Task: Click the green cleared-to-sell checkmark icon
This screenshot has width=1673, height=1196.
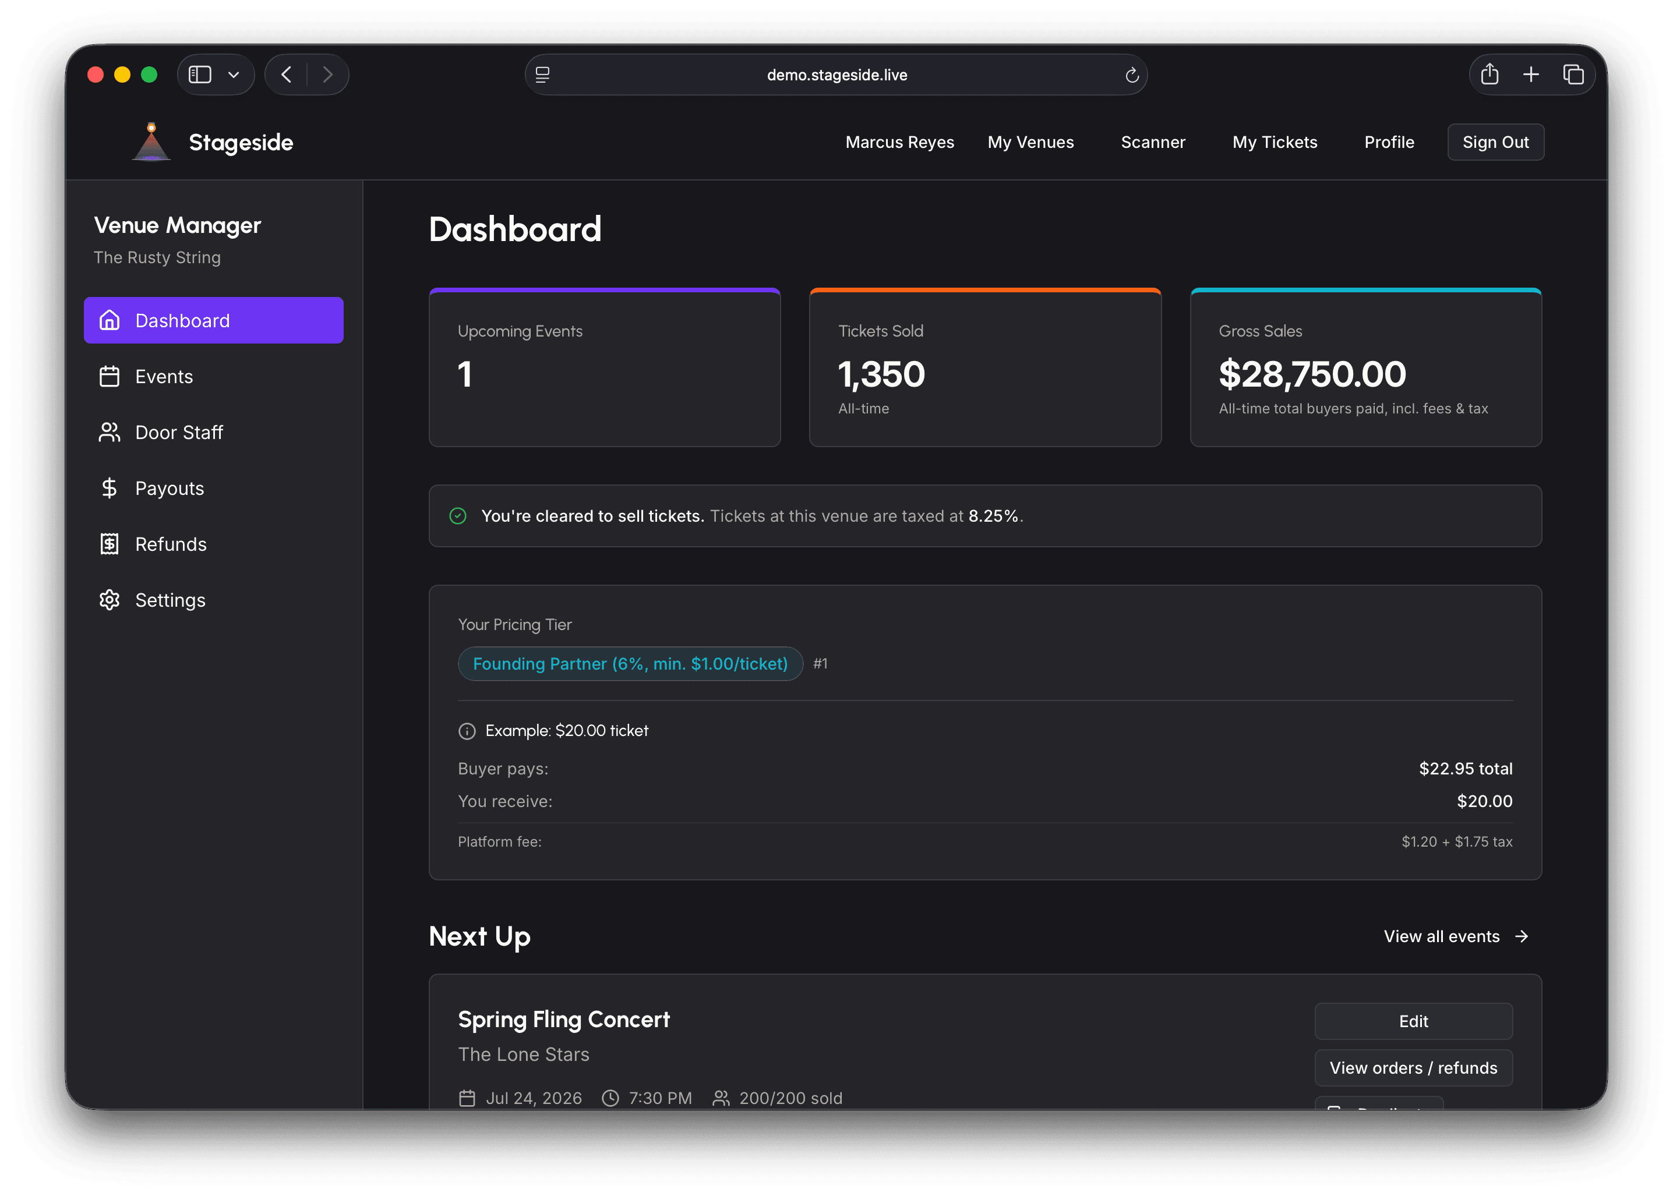Action: 457,515
